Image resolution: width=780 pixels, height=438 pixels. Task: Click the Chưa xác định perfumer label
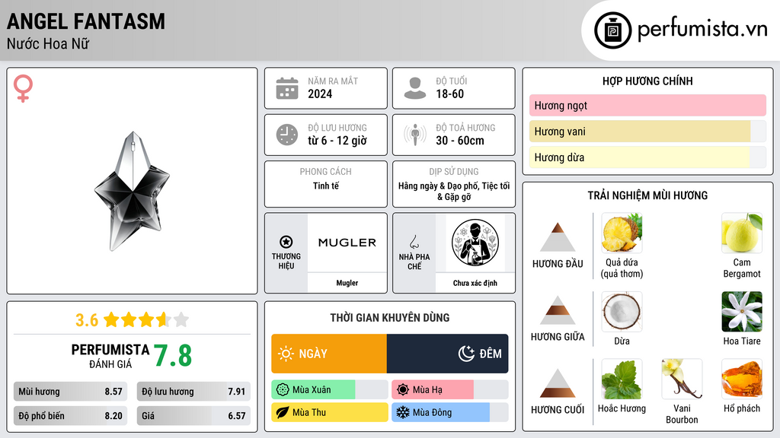click(x=475, y=283)
